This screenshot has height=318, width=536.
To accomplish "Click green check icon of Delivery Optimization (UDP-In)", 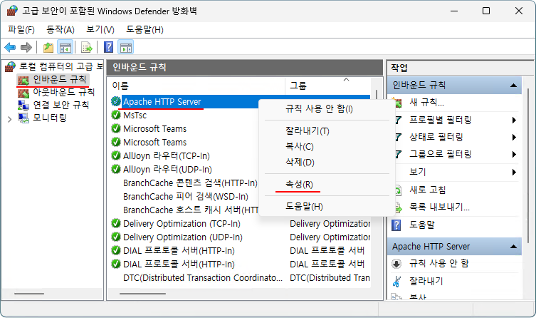I will click(x=116, y=237).
